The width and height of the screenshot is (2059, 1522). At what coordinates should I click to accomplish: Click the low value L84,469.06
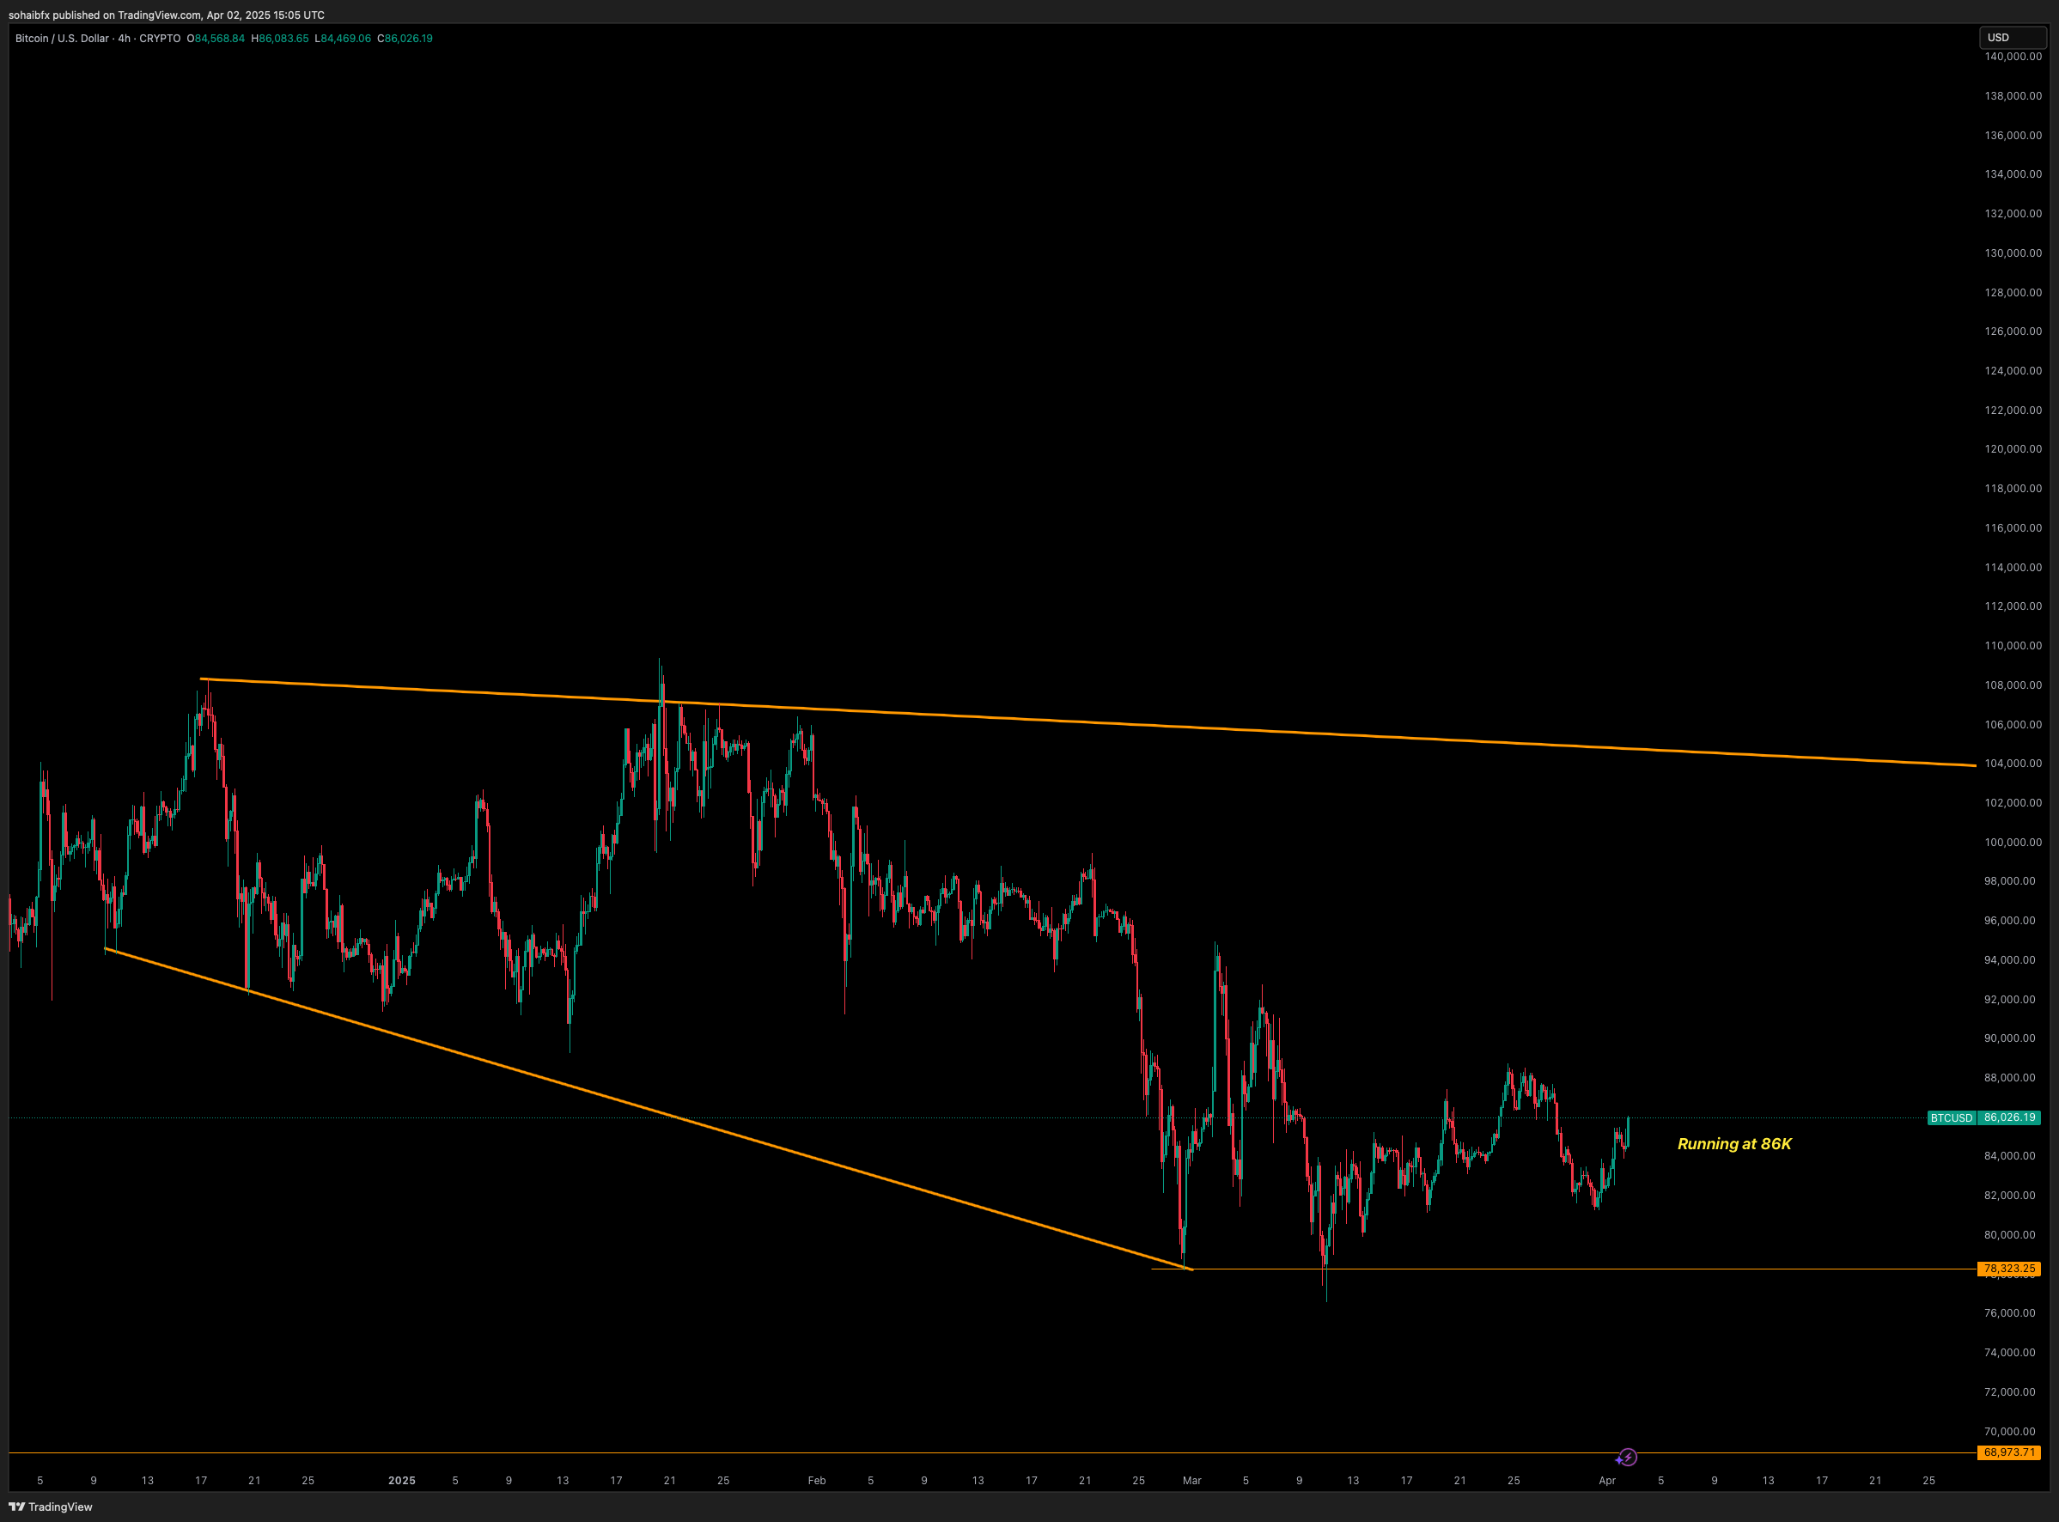pos(343,39)
